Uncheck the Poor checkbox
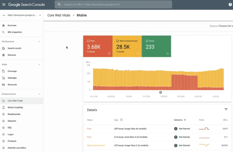This screenshot has width=233, height=152. click(88, 41)
